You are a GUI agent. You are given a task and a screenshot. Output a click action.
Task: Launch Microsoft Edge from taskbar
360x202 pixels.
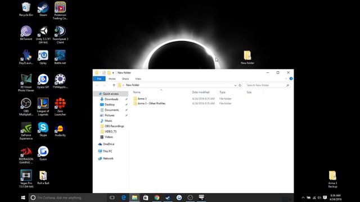click(x=124, y=198)
